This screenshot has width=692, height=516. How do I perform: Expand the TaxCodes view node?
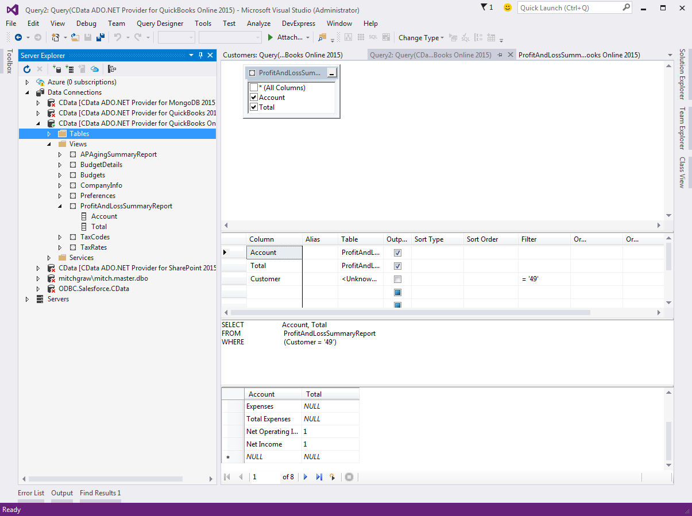point(60,237)
